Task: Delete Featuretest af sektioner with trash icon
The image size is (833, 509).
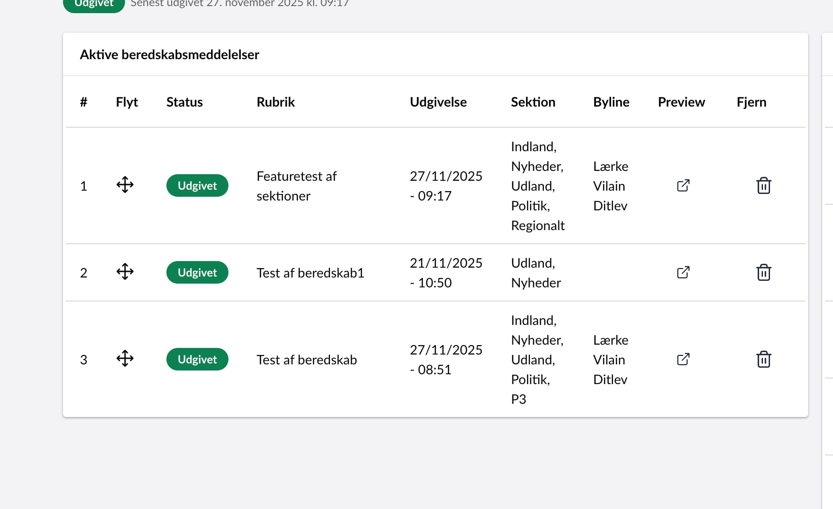Action: click(763, 185)
